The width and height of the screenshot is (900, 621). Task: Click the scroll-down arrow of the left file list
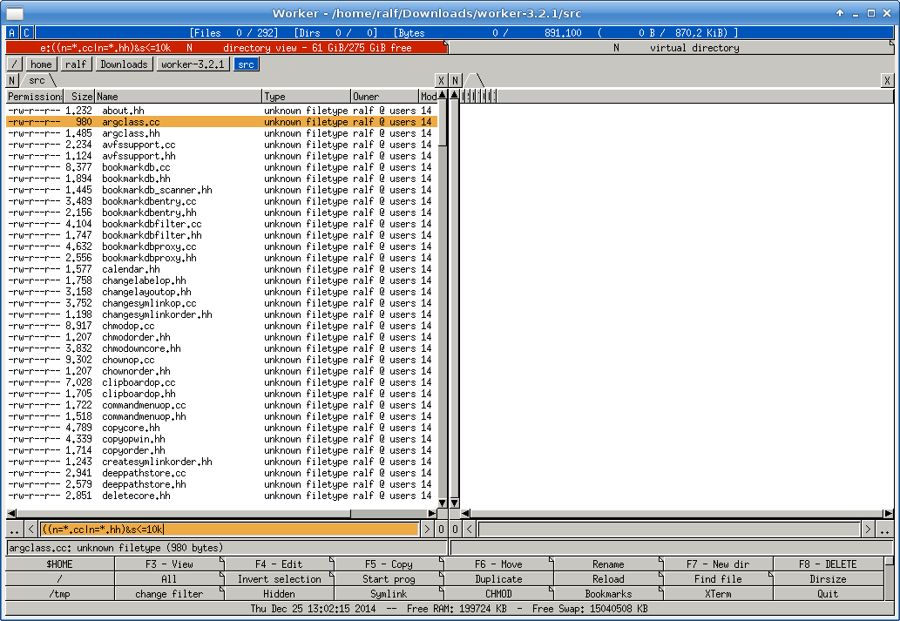click(442, 503)
